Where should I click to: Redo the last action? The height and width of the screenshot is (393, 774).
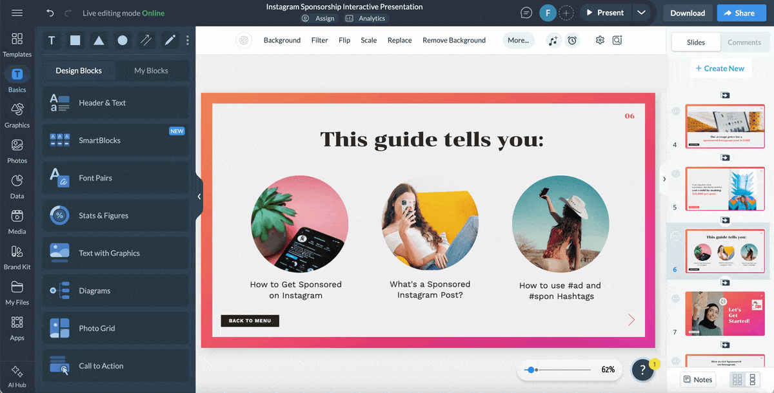[68, 13]
